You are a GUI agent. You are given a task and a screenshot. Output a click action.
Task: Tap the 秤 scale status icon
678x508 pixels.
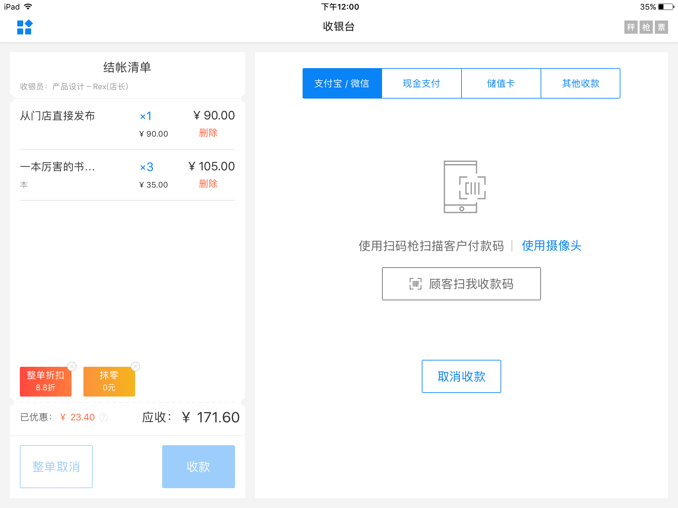[x=631, y=27]
